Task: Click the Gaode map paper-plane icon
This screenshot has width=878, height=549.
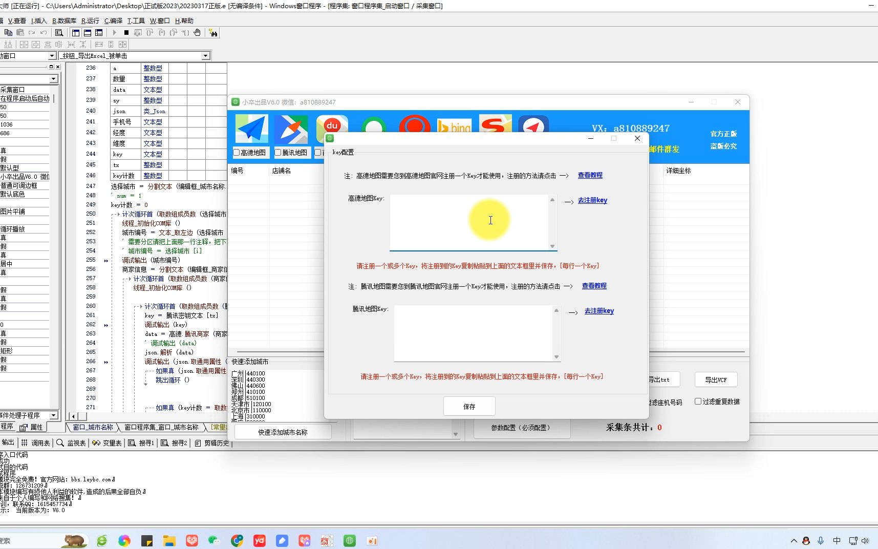Action: click(x=251, y=129)
